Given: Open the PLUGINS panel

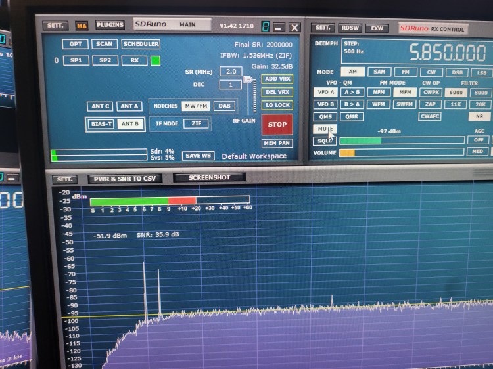Looking at the screenshot, I should tap(110, 25).
